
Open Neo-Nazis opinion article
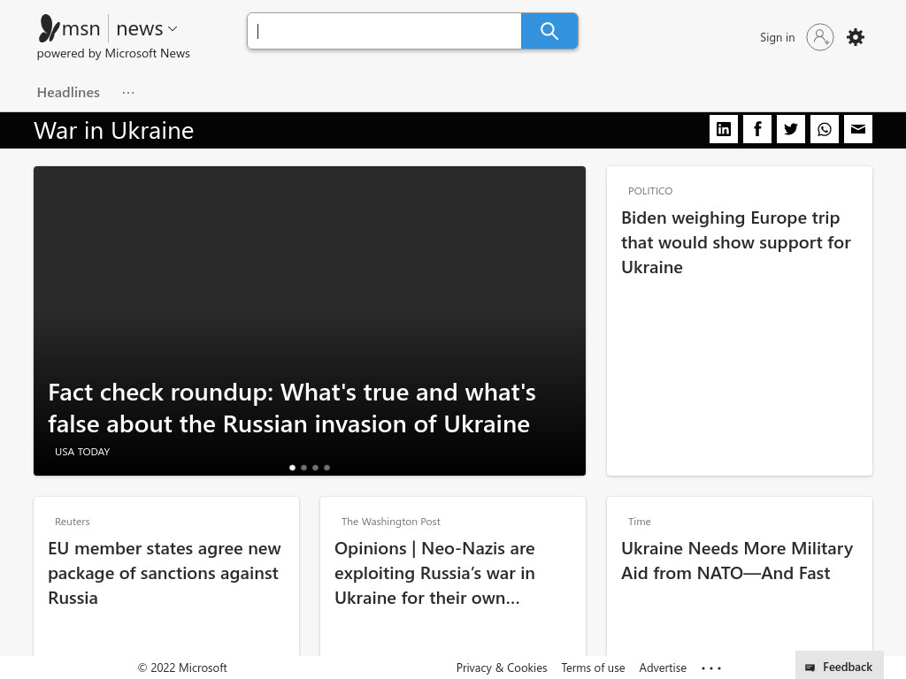coord(434,573)
